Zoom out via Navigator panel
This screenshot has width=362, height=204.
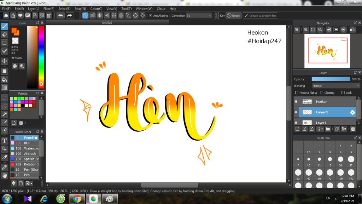320,30
